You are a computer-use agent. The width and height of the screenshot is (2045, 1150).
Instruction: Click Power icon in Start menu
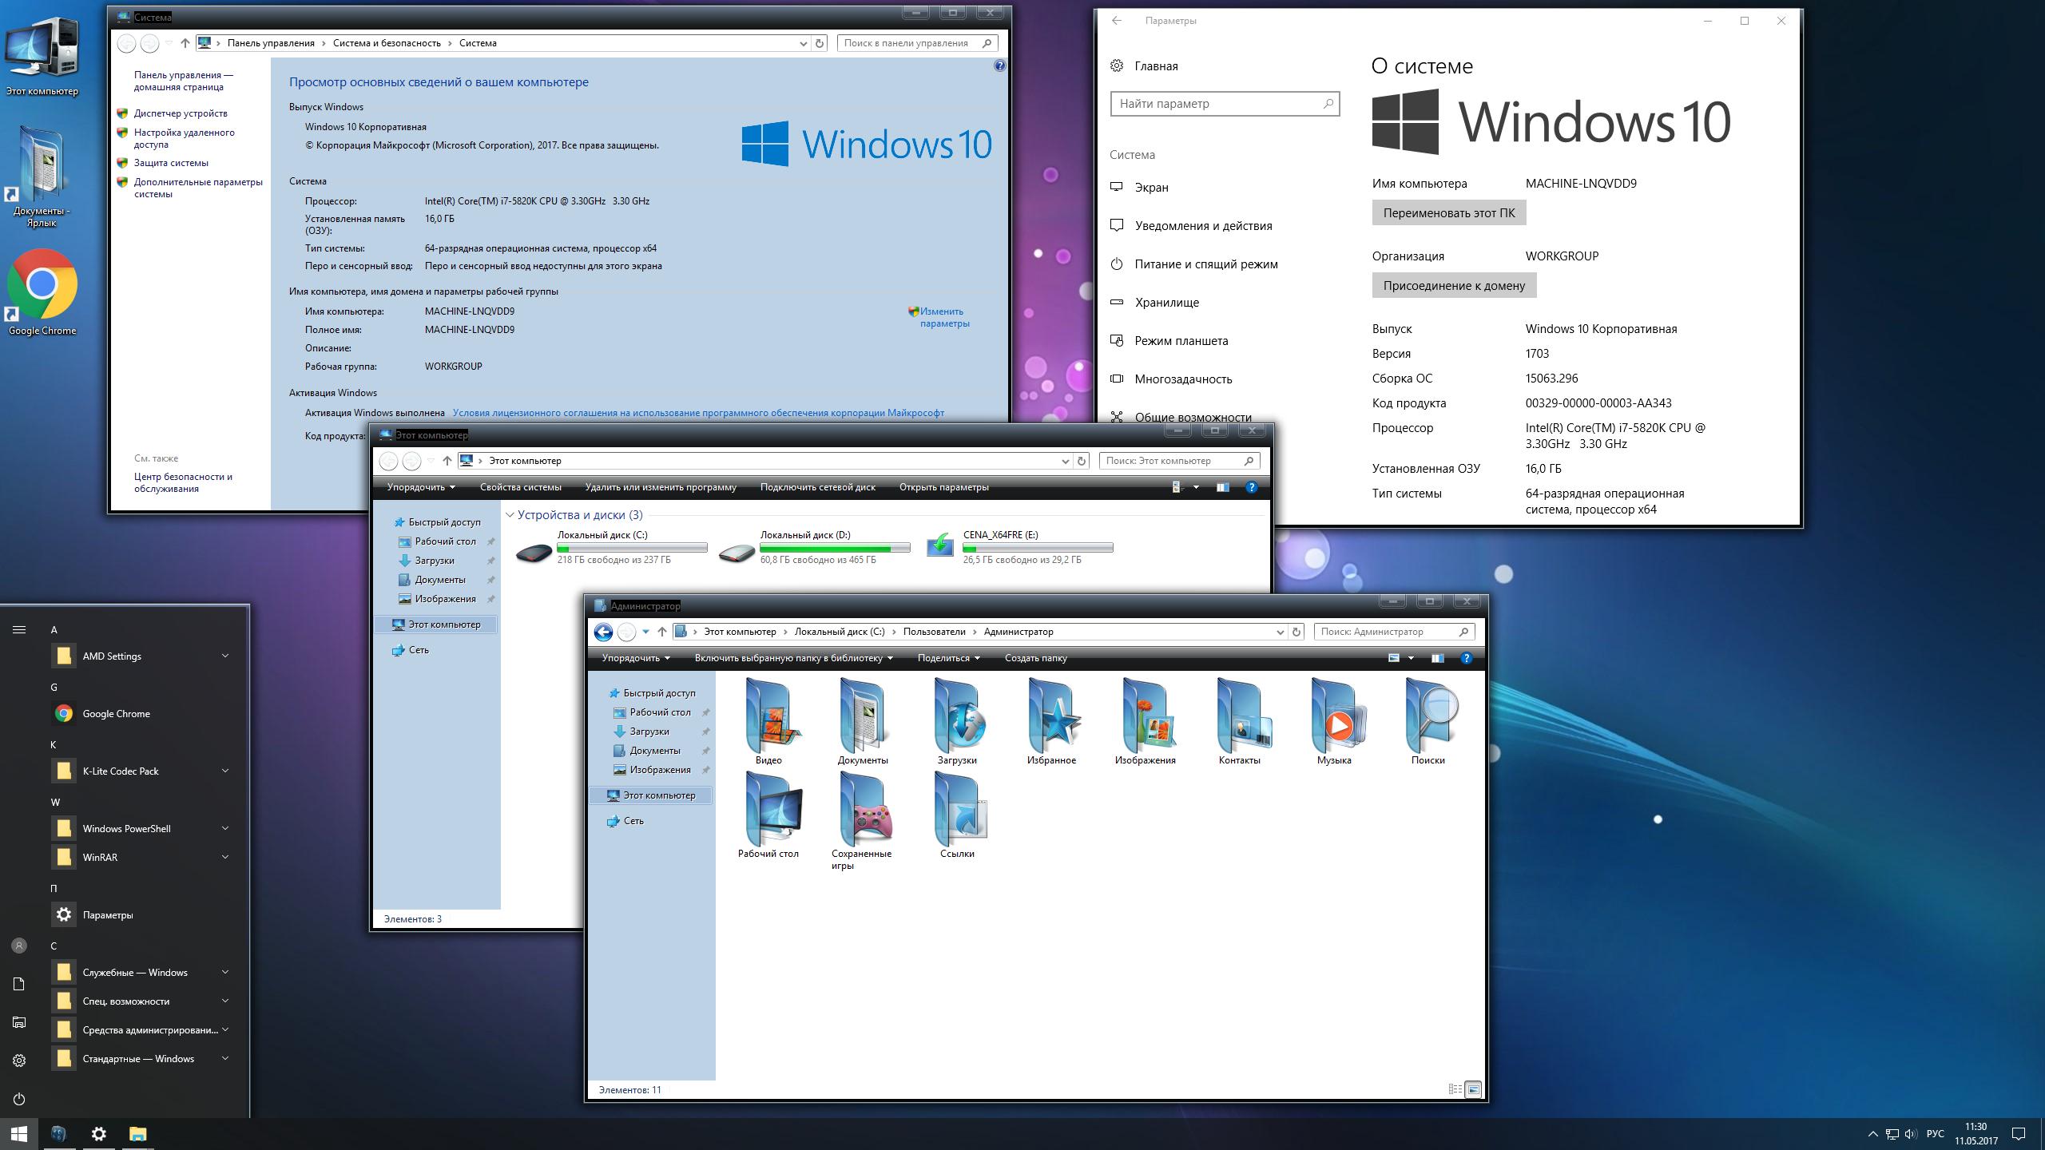click(x=19, y=1099)
